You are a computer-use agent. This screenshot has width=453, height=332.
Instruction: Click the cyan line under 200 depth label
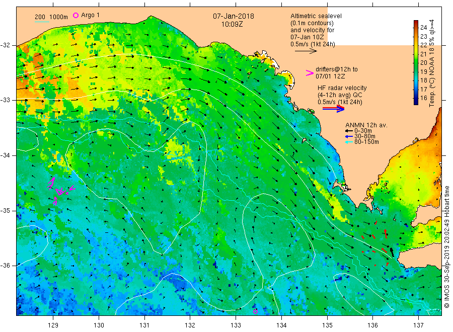42,22
